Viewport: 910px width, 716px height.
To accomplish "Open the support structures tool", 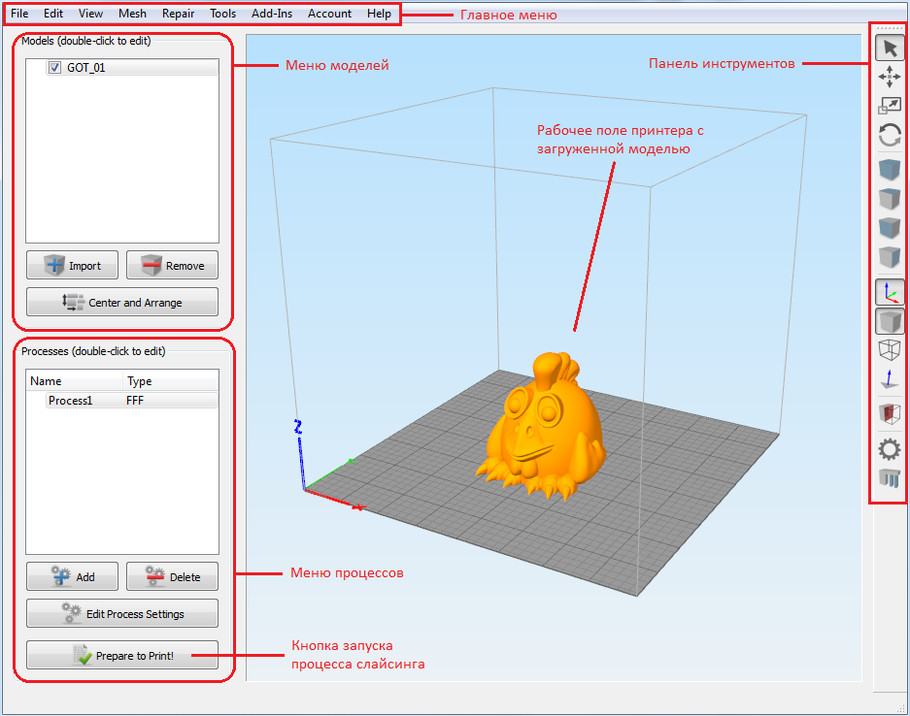I will [890, 478].
